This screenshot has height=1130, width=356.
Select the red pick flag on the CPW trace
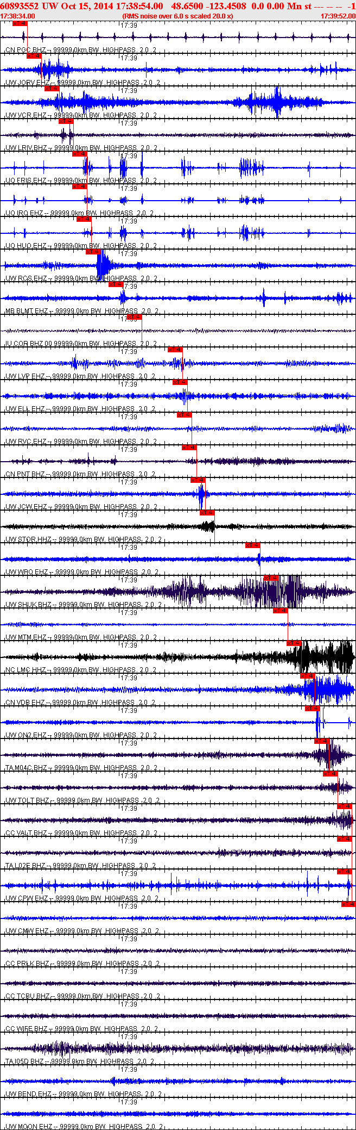click(x=345, y=872)
